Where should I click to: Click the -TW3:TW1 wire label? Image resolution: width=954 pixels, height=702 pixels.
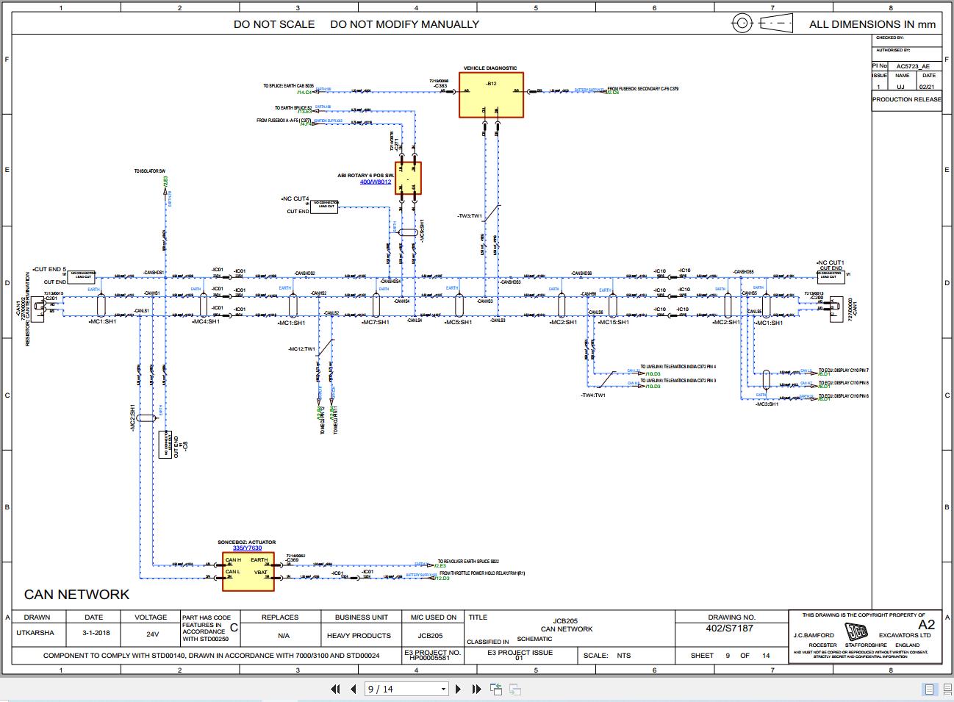pyautogui.click(x=469, y=216)
